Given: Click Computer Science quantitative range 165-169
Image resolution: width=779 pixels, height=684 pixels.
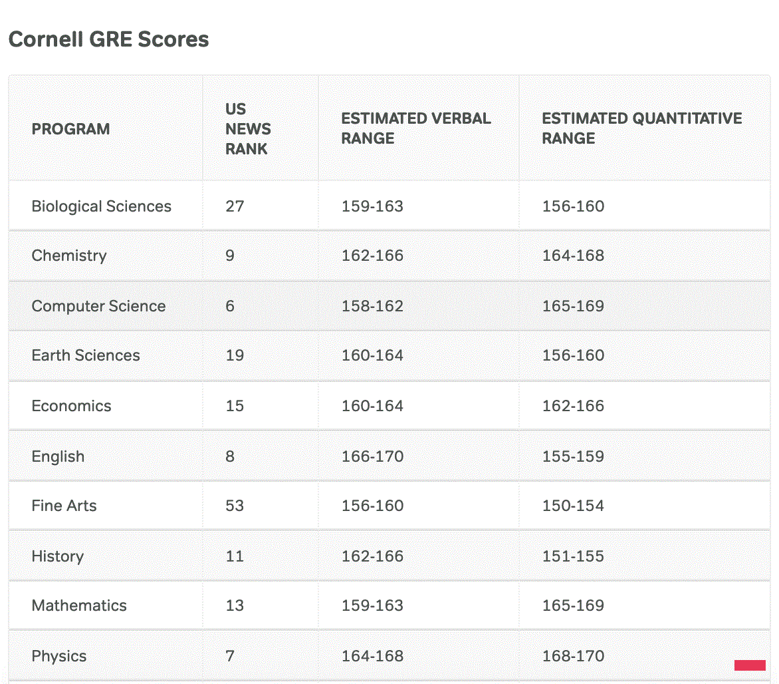Looking at the screenshot, I should pos(573,306).
